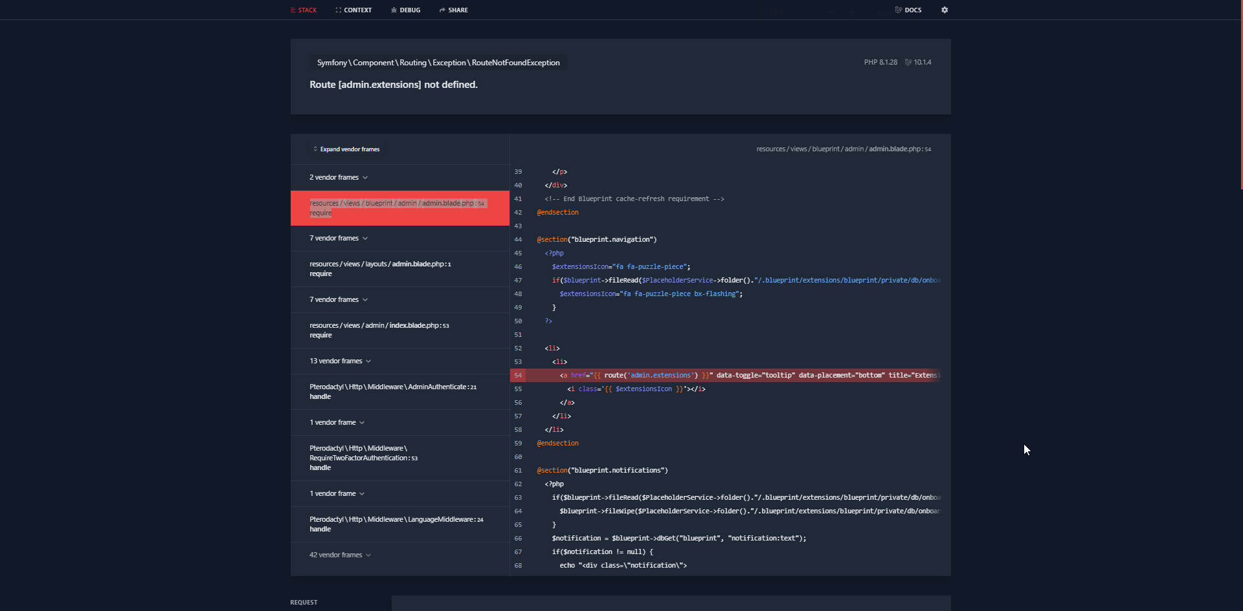The width and height of the screenshot is (1243, 611).
Task: Expand the 2 vendor frames group
Action: click(x=400, y=177)
